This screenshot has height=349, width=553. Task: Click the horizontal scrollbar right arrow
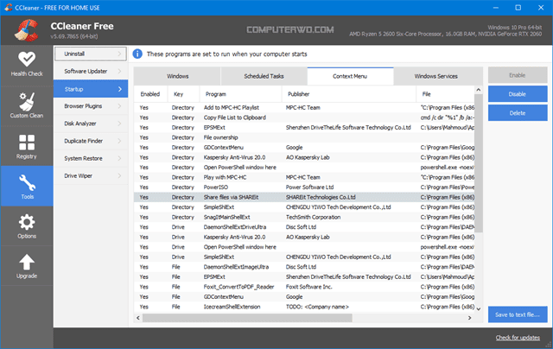pyautogui.click(x=469, y=318)
